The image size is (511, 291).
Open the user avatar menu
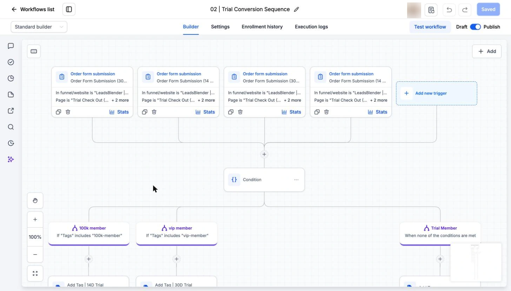(414, 10)
